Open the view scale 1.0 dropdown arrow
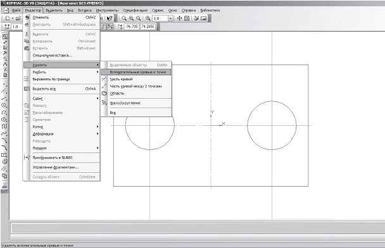The image size is (385, 248). pyautogui.click(x=170, y=18)
